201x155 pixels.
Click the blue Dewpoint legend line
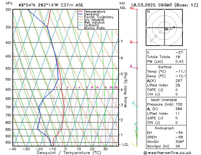pyautogui.click(x=81, y=14)
